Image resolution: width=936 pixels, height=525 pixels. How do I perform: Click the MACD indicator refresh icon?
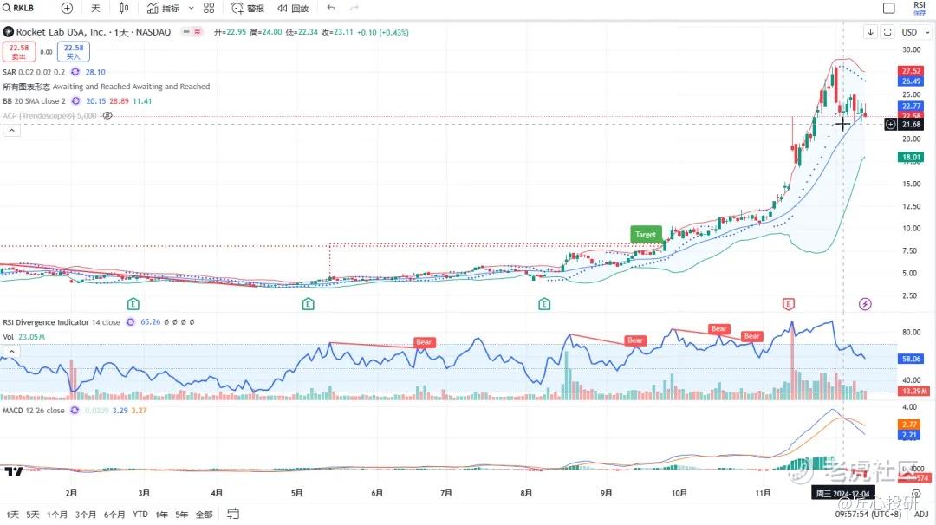click(x=75, y=411)
